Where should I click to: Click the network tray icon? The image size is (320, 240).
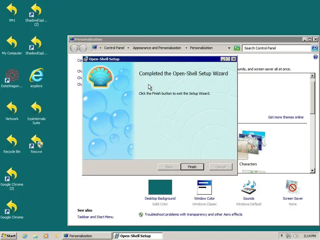[288, 236]
